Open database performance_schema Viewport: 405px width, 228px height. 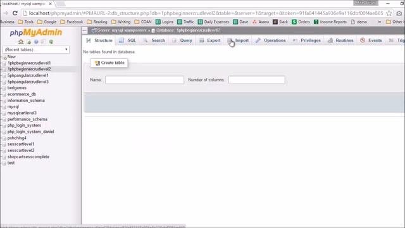(27, 119)
